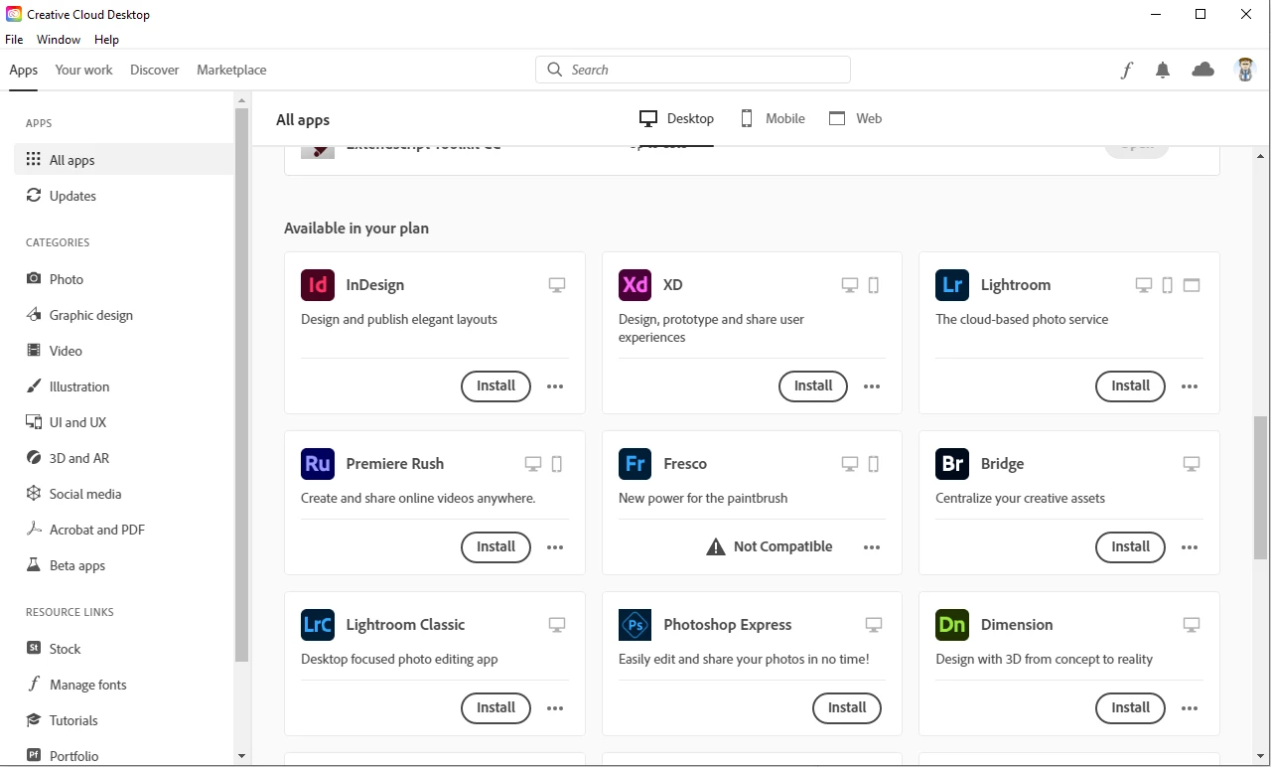Click the web platform icon on Lightroom card

1193,285
